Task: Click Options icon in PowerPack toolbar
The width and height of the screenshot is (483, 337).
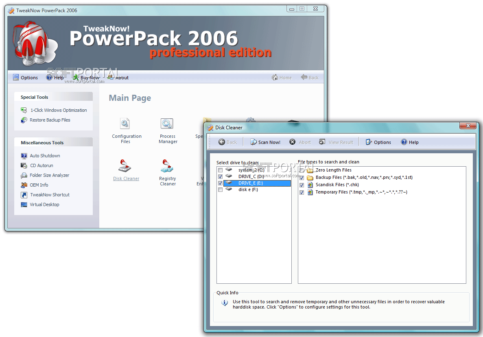Action: (x=16, y=78)
